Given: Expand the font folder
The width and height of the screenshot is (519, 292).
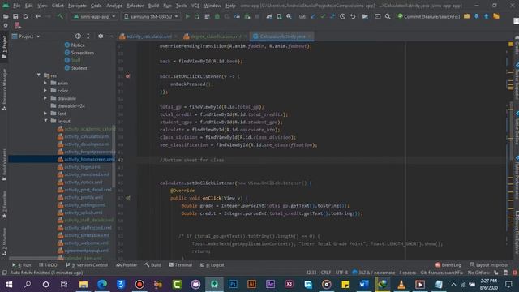Looking at the screenshot, I should click(x=45, y=114).
